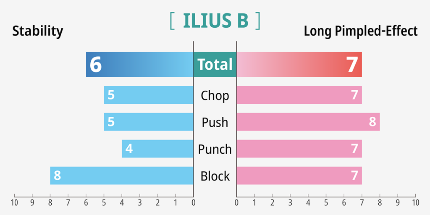Click the red gradient Total pimpled-effect bar
Viewport: 430px width, 215px height.
point(299,64)
